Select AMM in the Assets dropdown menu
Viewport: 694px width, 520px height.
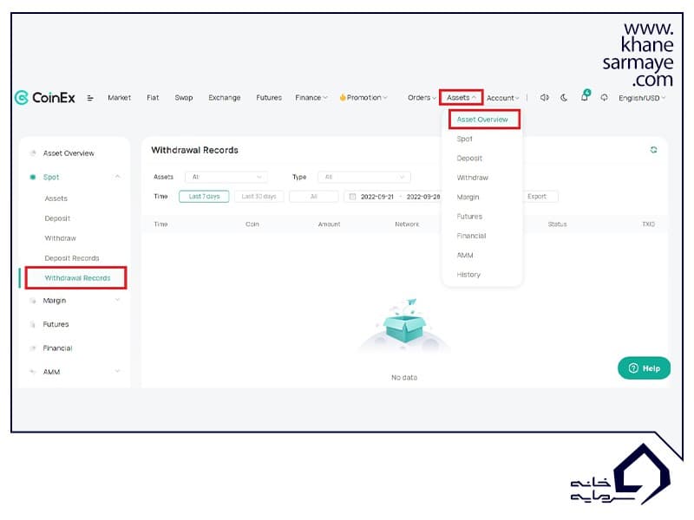tap(465, 256)
